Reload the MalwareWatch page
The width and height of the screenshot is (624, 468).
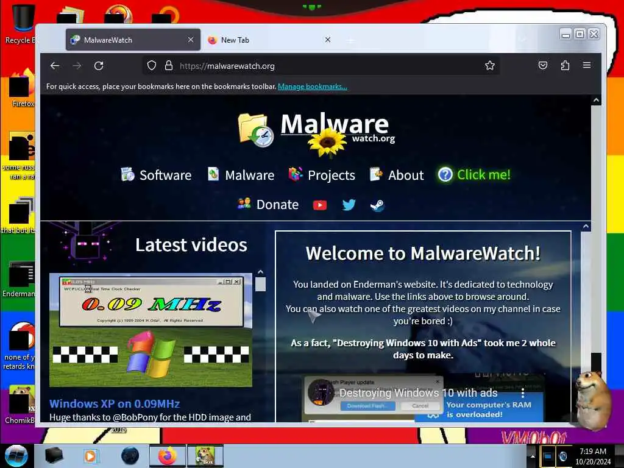pos(99,66)
